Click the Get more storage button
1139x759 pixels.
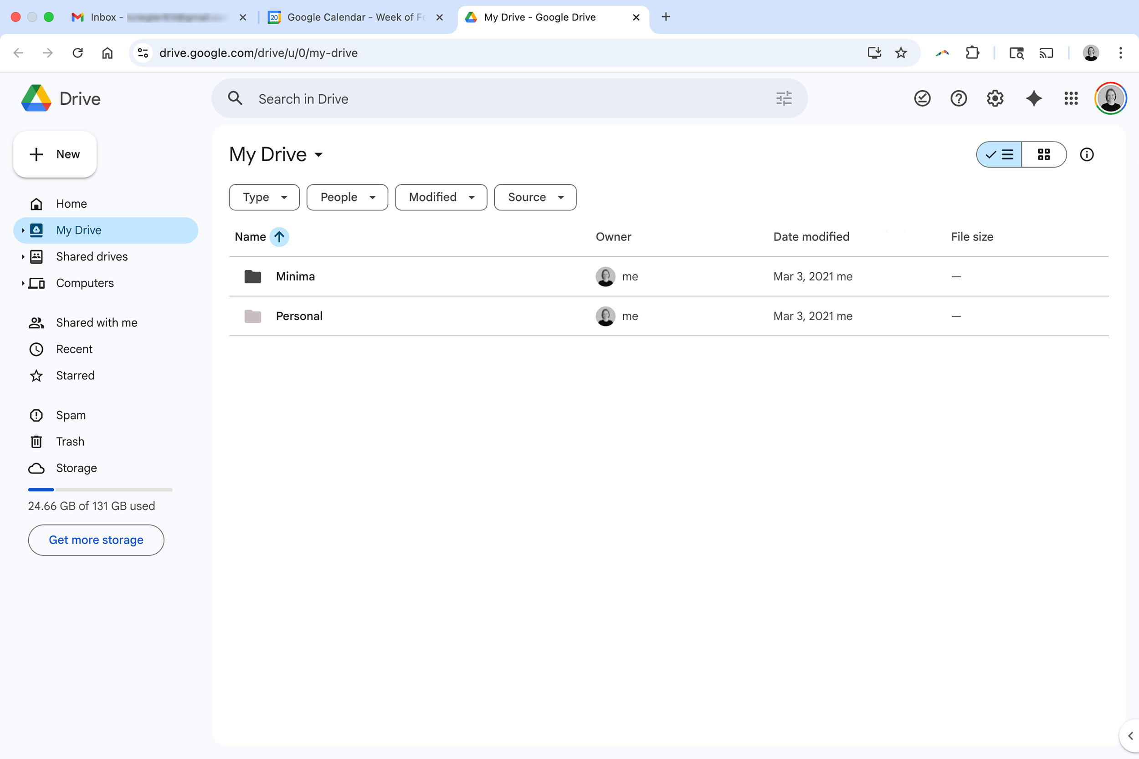[x=96, y=540]
